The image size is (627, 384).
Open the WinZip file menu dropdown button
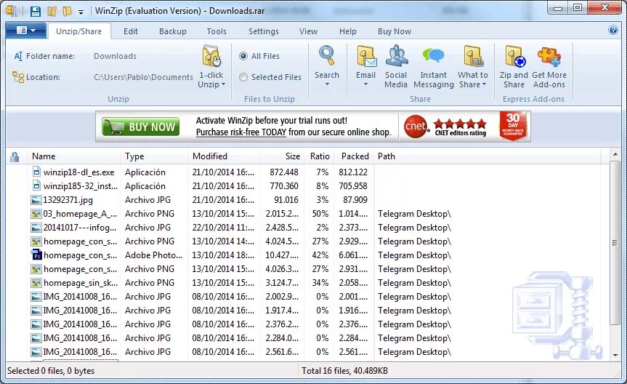[26, 31]
